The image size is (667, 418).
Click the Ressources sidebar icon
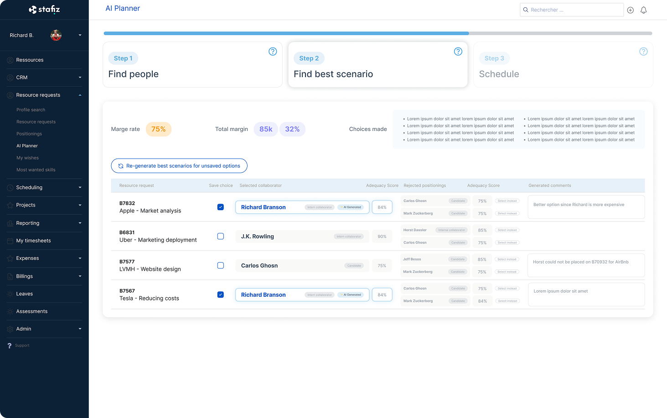(x=10, y=60)
